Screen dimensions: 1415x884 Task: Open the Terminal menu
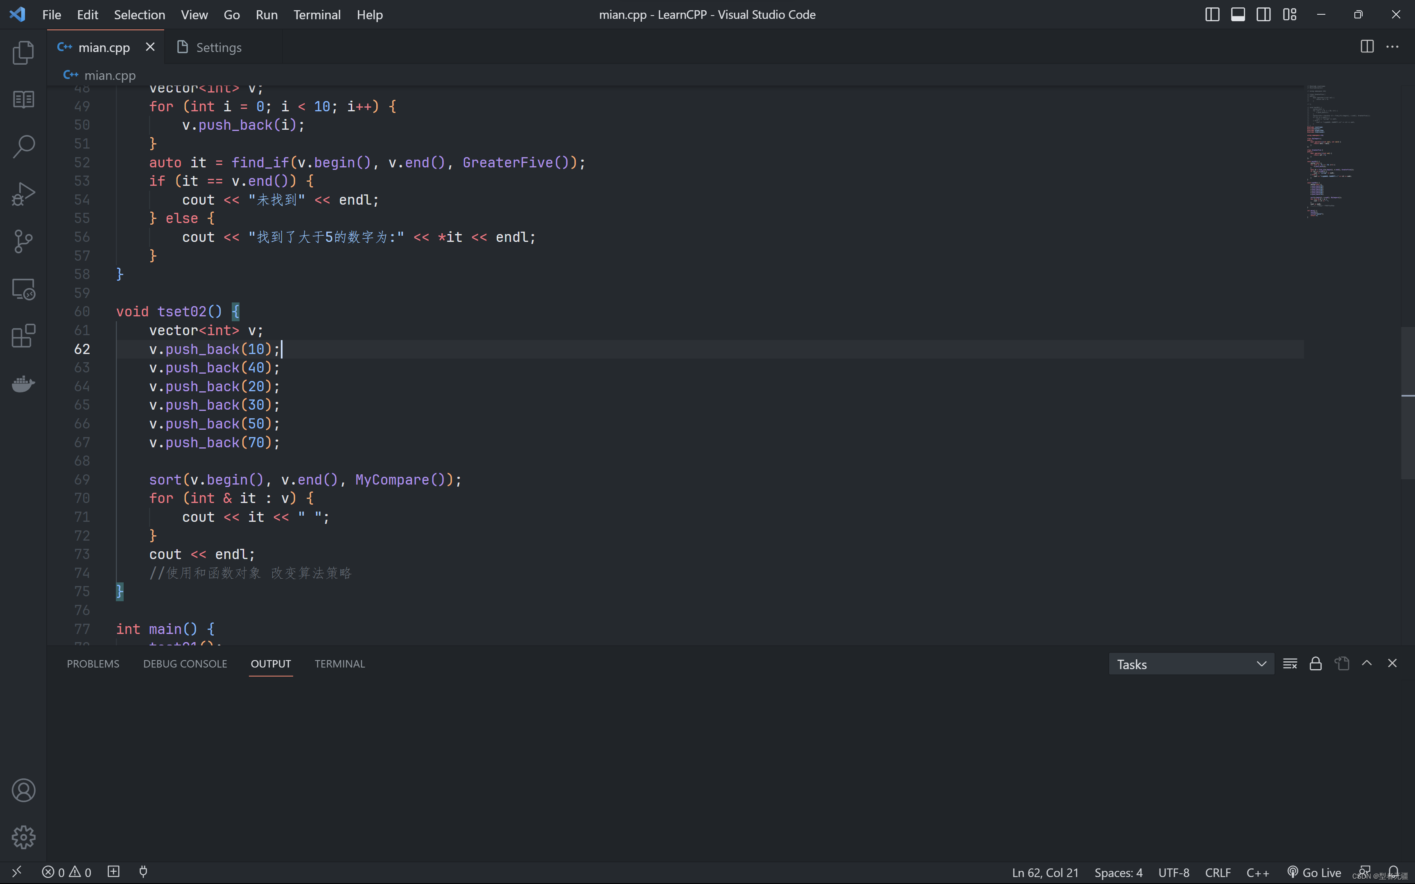click(317, 15)
